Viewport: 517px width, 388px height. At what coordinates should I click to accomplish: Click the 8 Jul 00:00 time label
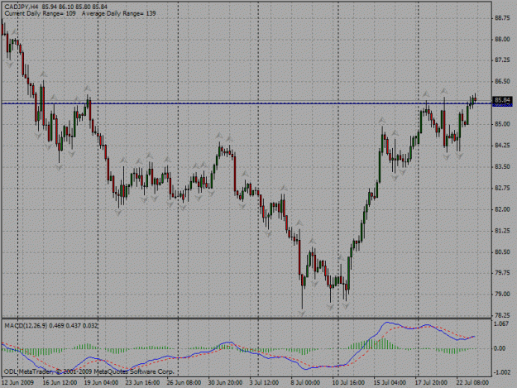pos(305,382)
